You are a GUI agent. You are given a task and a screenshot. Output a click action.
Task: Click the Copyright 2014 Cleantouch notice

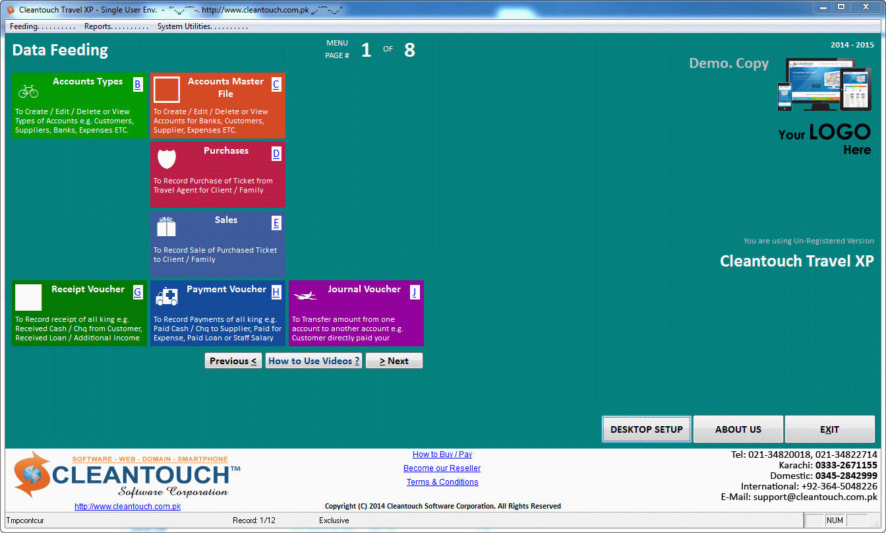click(443, 507)
